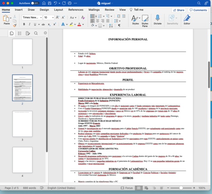Open the underline style arrow
Screen dimensions: 212x194
click(x=39, y=24)
